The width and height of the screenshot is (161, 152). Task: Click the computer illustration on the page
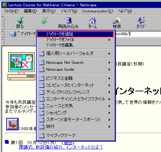(x=21, y=66)
